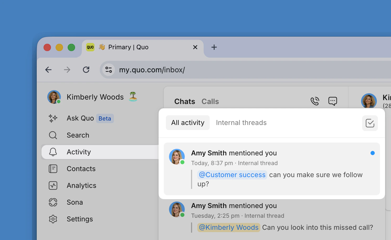Image resolution: width=391 pixels, height=240 pixels.
Task: Click the Contacts book icon
Action: pos(53,169)
